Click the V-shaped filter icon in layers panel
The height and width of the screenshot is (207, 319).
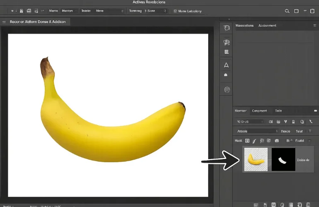[285, 122]
